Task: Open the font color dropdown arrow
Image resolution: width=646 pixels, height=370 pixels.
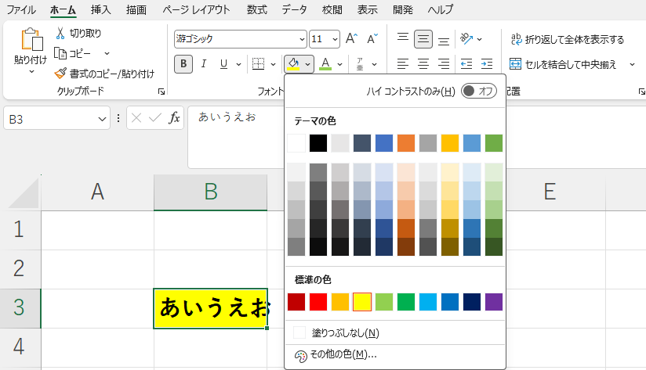Action: pos(339,65)
